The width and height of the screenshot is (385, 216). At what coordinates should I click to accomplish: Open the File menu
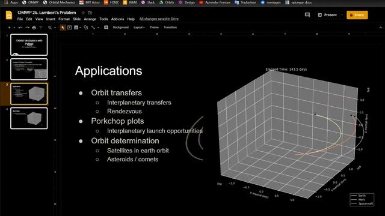pos(20,19)
